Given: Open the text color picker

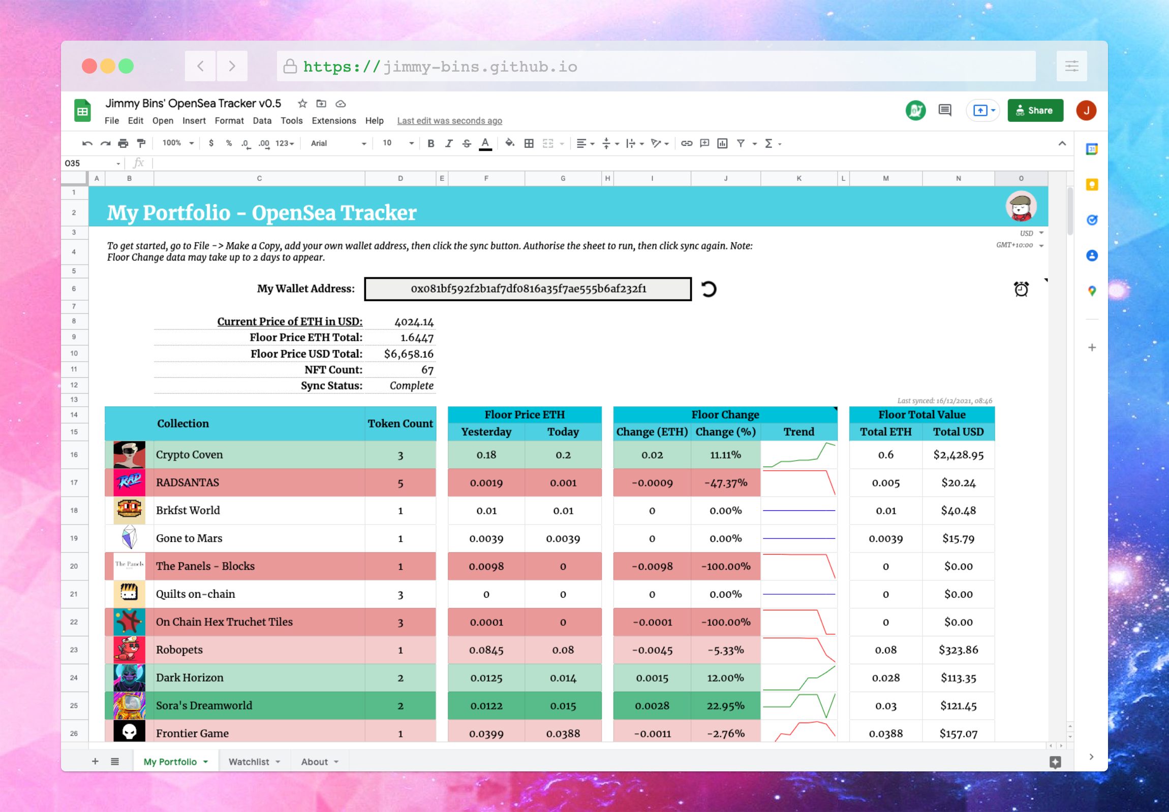Looking at the screenshot, I should click(485, 144).
